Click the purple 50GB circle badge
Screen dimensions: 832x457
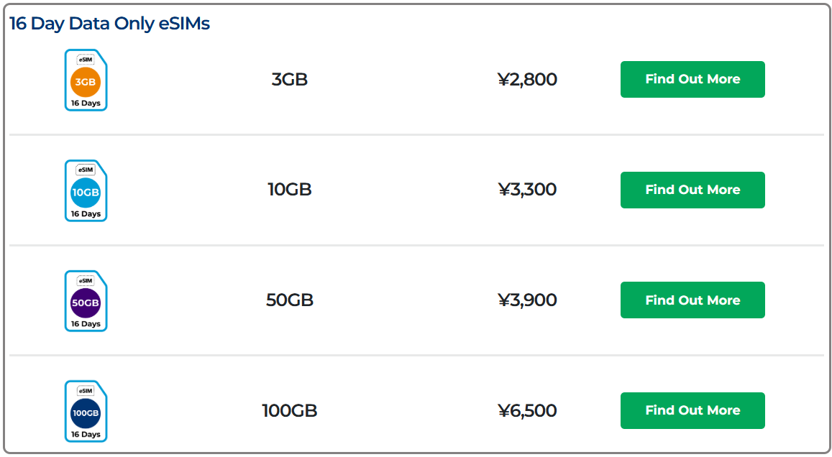coord(86,303)
